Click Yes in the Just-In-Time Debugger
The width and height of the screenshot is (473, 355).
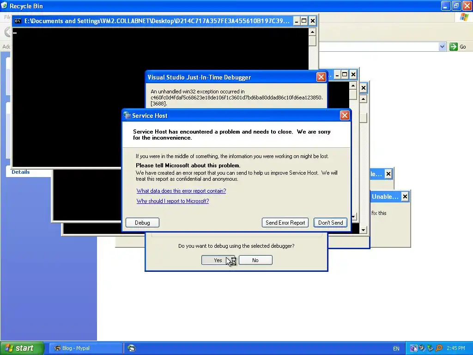[x=218, y=260]
